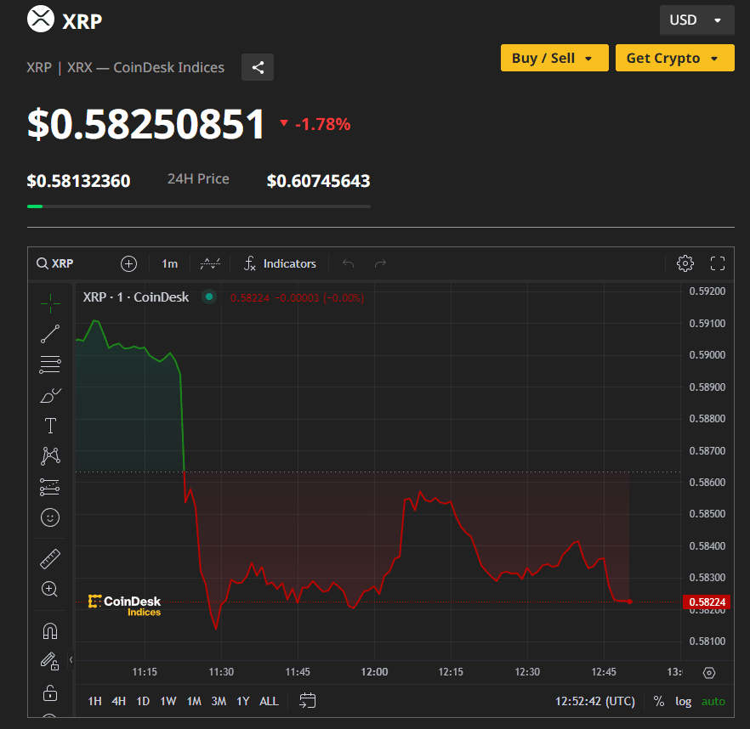
Task: Select the 1Y time range
Action: [243, 701]
